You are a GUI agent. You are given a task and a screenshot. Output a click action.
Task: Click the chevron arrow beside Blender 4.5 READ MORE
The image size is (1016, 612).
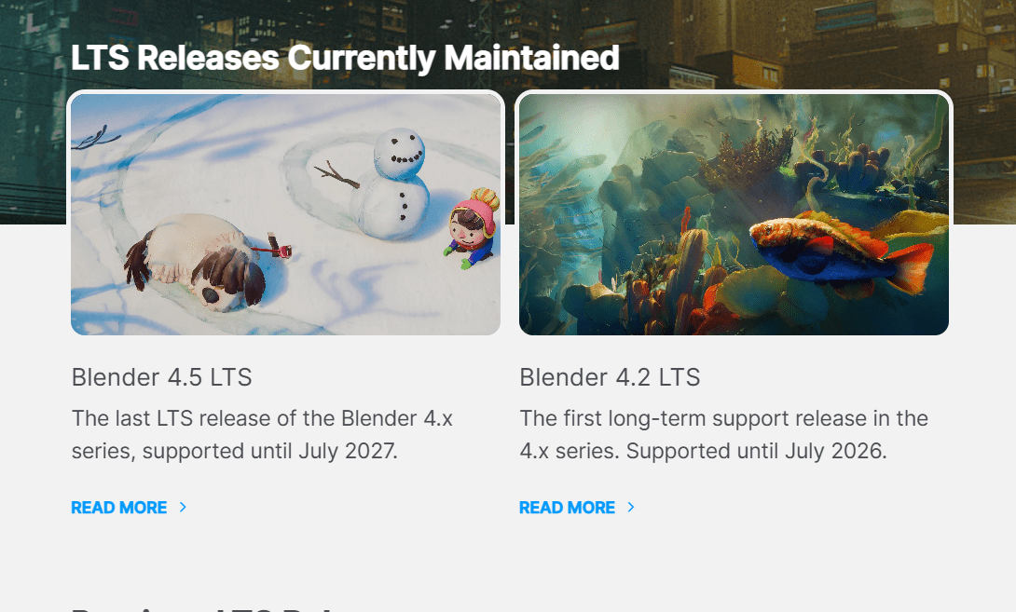183,507
